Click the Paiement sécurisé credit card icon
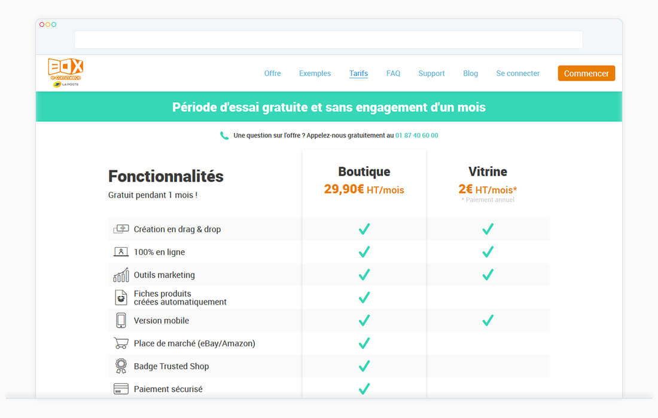 point(121,389)
